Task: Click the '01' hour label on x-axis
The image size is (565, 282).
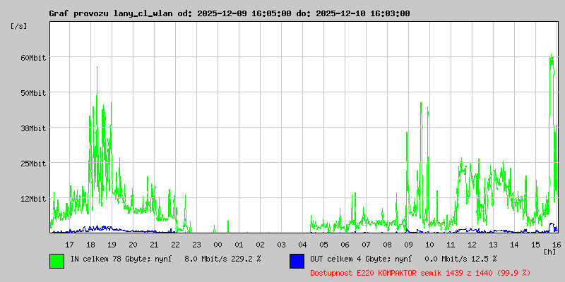Action: 239,245
